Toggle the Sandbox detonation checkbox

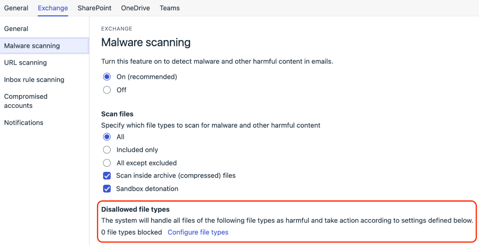[107, 189]
